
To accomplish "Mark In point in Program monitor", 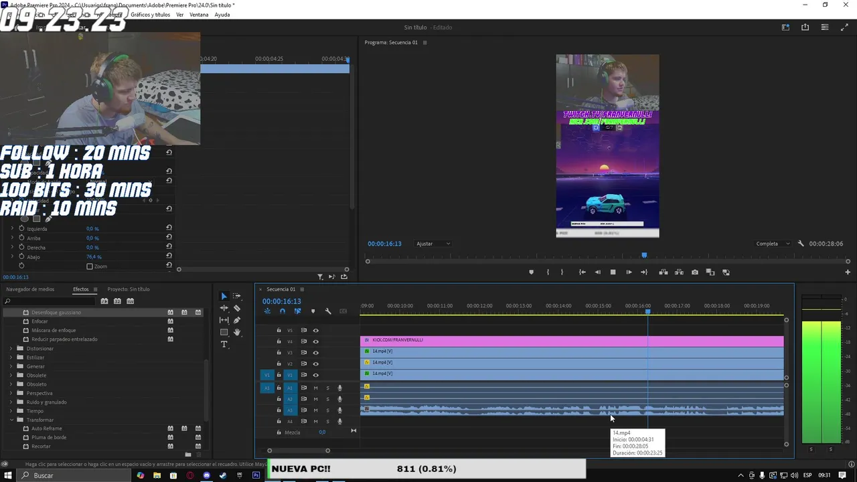I will click(x=548, y=272).
